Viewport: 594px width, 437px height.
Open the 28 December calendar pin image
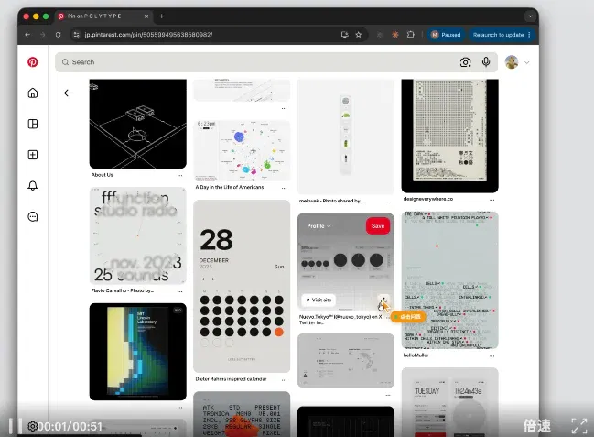[x=242, y=287]
